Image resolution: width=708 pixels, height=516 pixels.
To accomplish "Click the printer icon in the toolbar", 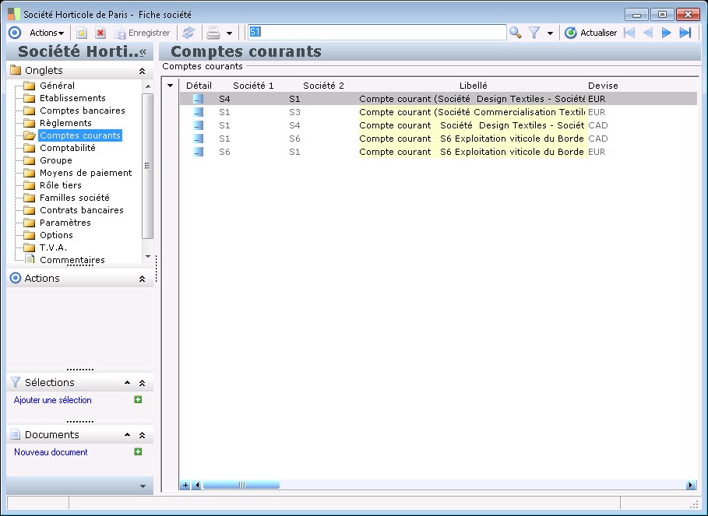I will pyautogui.click(x=213, y=33).
